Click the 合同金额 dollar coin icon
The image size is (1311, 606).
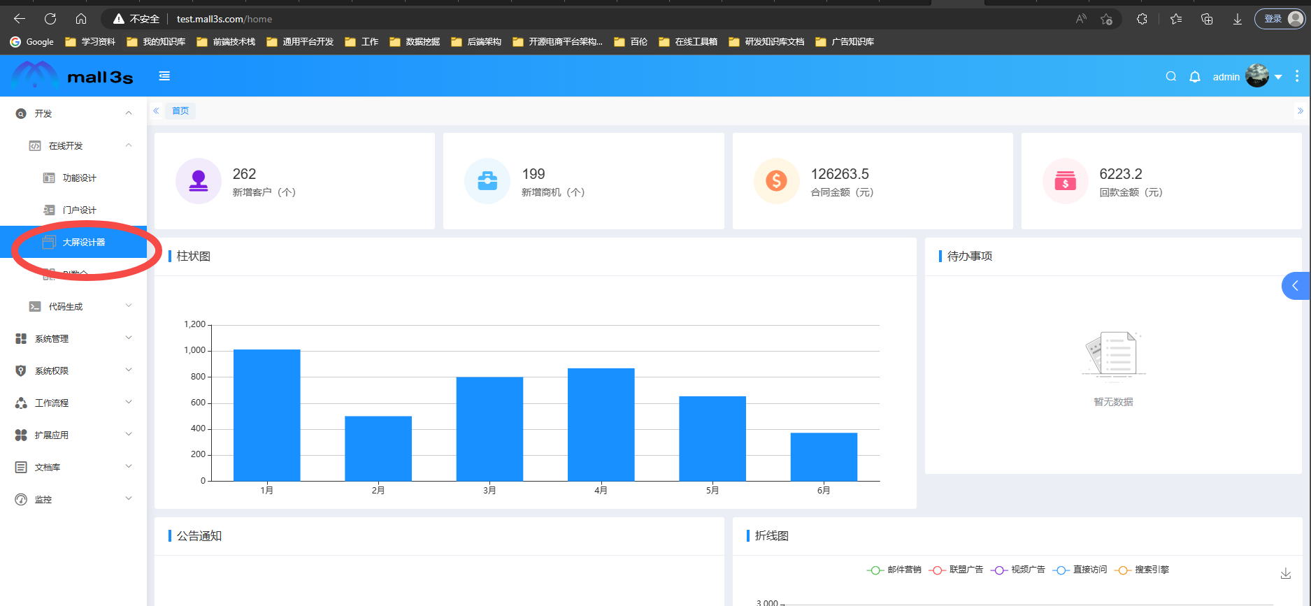tap(776, 181)
